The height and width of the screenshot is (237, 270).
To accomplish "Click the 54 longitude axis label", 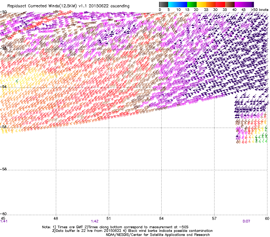I will point(161,218).
